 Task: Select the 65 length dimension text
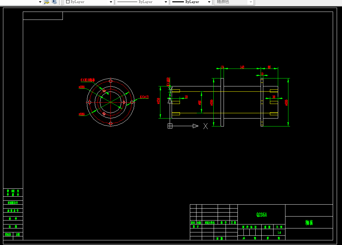click(x=269, y=67)
